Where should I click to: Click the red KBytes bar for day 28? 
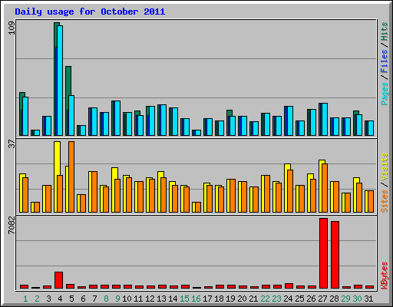click(x=335, y=255)
